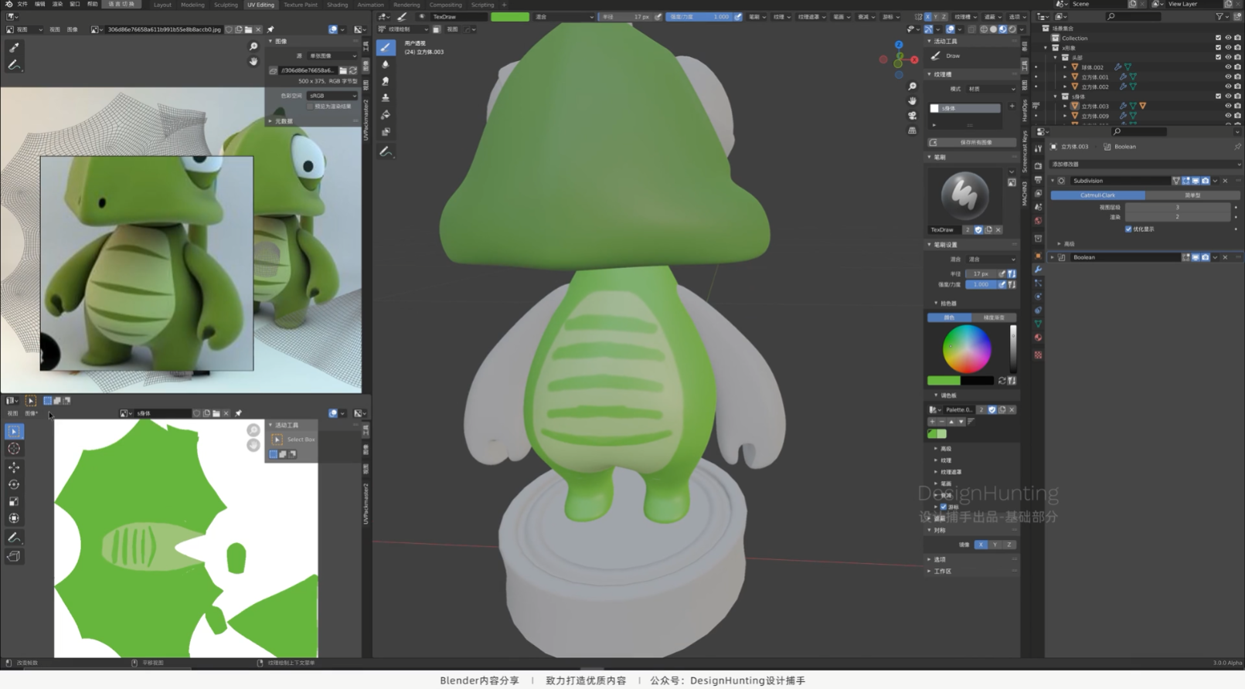The height and width of the screenshot is (689, 1245).
Task: Open the Texture properties checker tab icon
Action: point(1038,355)
